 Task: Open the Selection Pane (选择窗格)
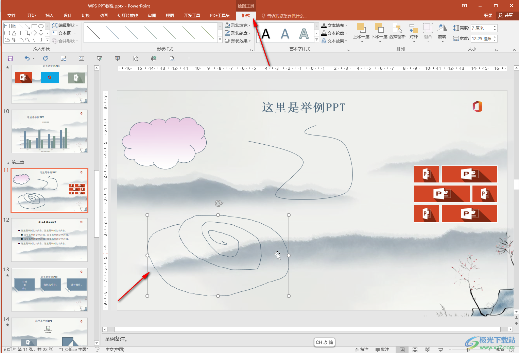click(397, 31)
